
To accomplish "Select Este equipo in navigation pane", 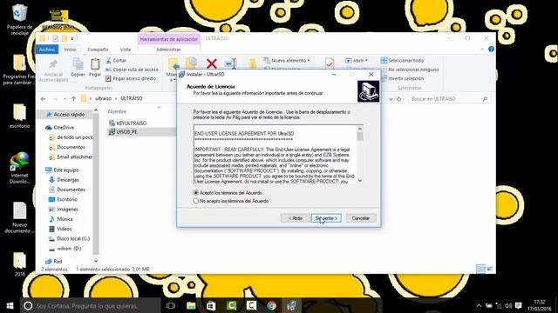I will (x=62, y=170).
